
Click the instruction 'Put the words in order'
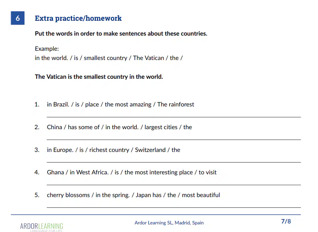(x=121, y=33)
